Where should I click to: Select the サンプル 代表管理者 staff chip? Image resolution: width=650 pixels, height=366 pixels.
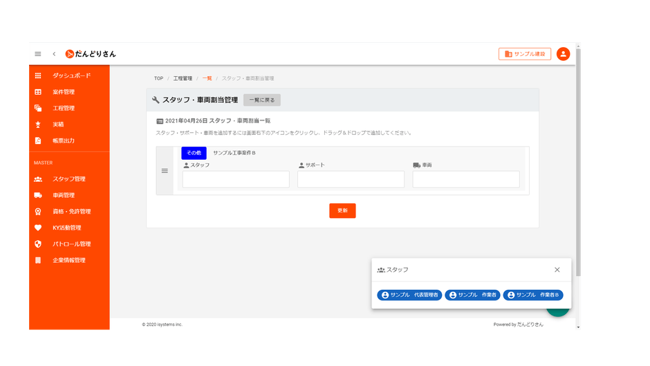(x=409, y=295)
